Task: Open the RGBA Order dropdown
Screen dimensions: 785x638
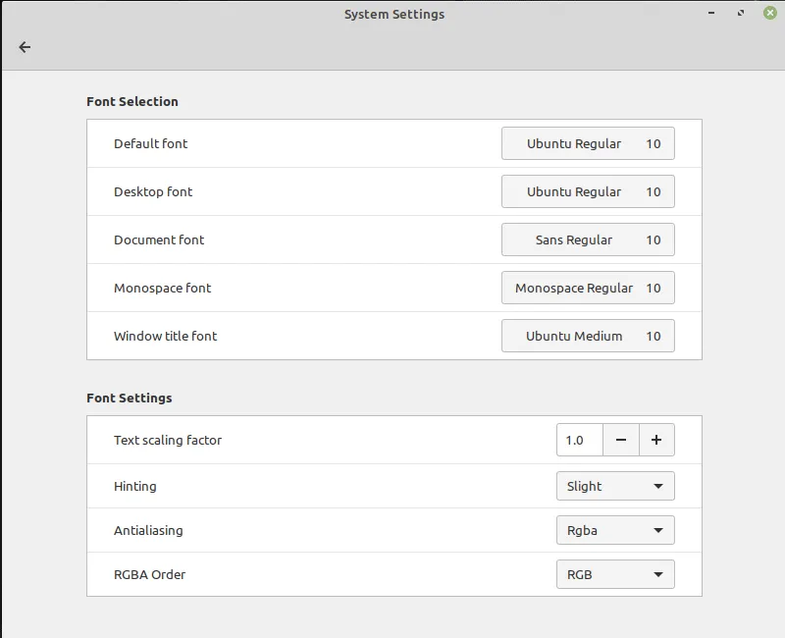Action: (x=615, y=574)
